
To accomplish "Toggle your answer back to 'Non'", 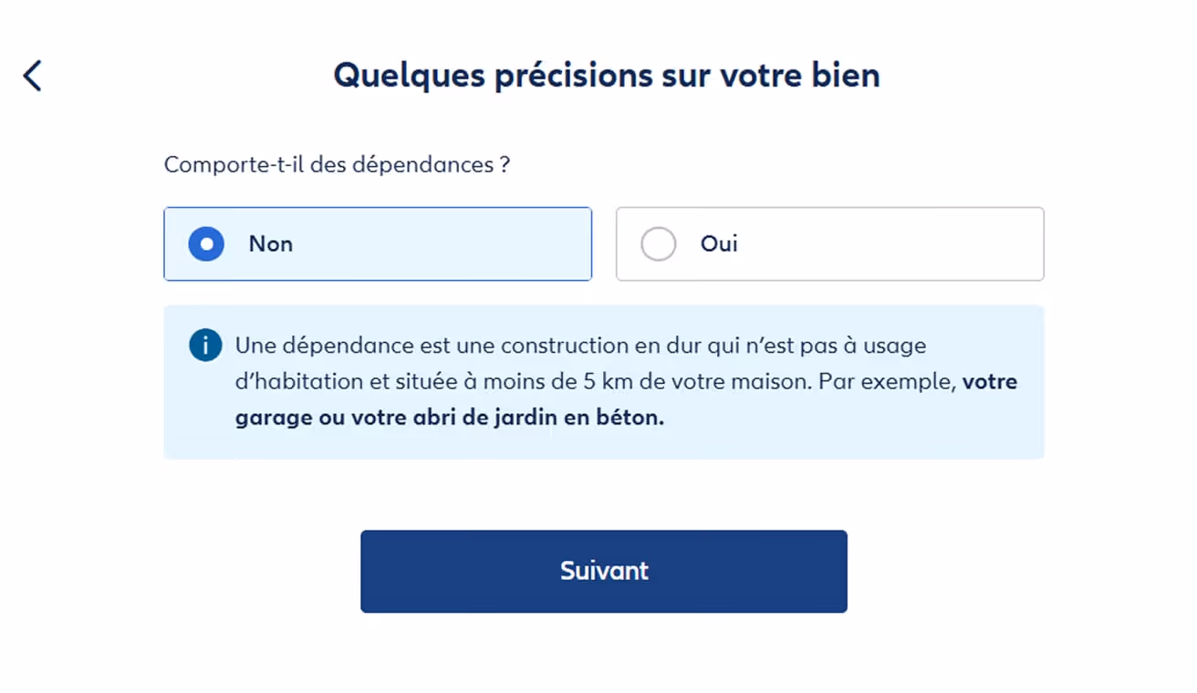I will [378, 243].
